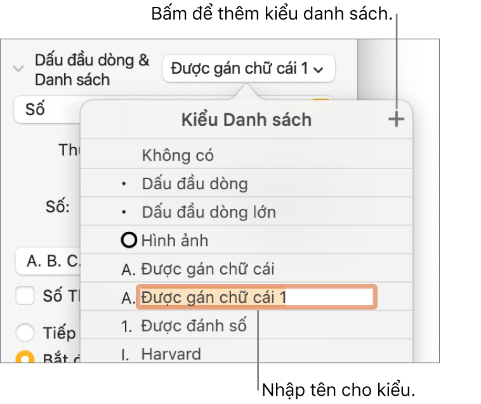
Task: Toggle the Số T… checkbox
Action: point(25,295)
